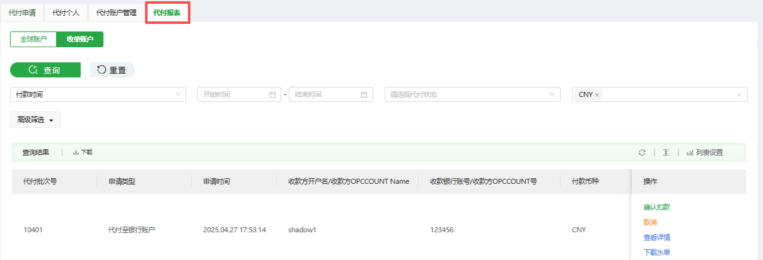
Task: Click the shadow1 payee name cell
Action: [x=302, y=230]
